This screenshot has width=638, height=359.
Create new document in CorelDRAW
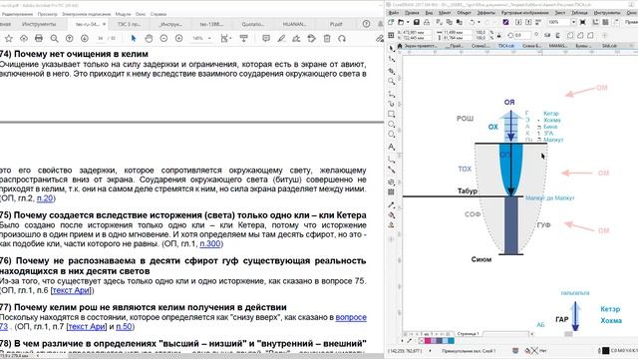coord(391,22)
